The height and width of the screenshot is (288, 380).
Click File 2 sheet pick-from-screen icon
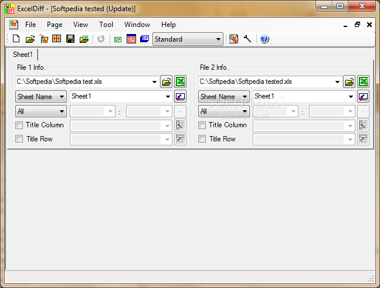click(x=363, y=97)
